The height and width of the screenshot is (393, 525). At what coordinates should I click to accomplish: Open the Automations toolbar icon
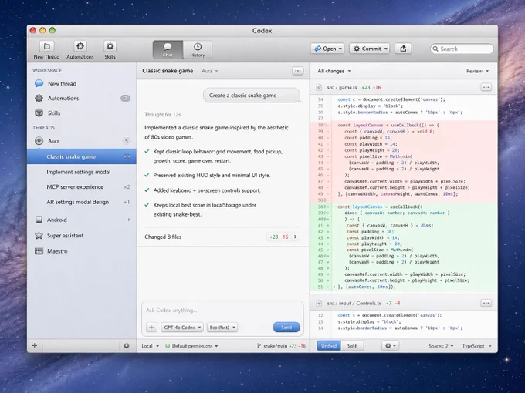80,47
